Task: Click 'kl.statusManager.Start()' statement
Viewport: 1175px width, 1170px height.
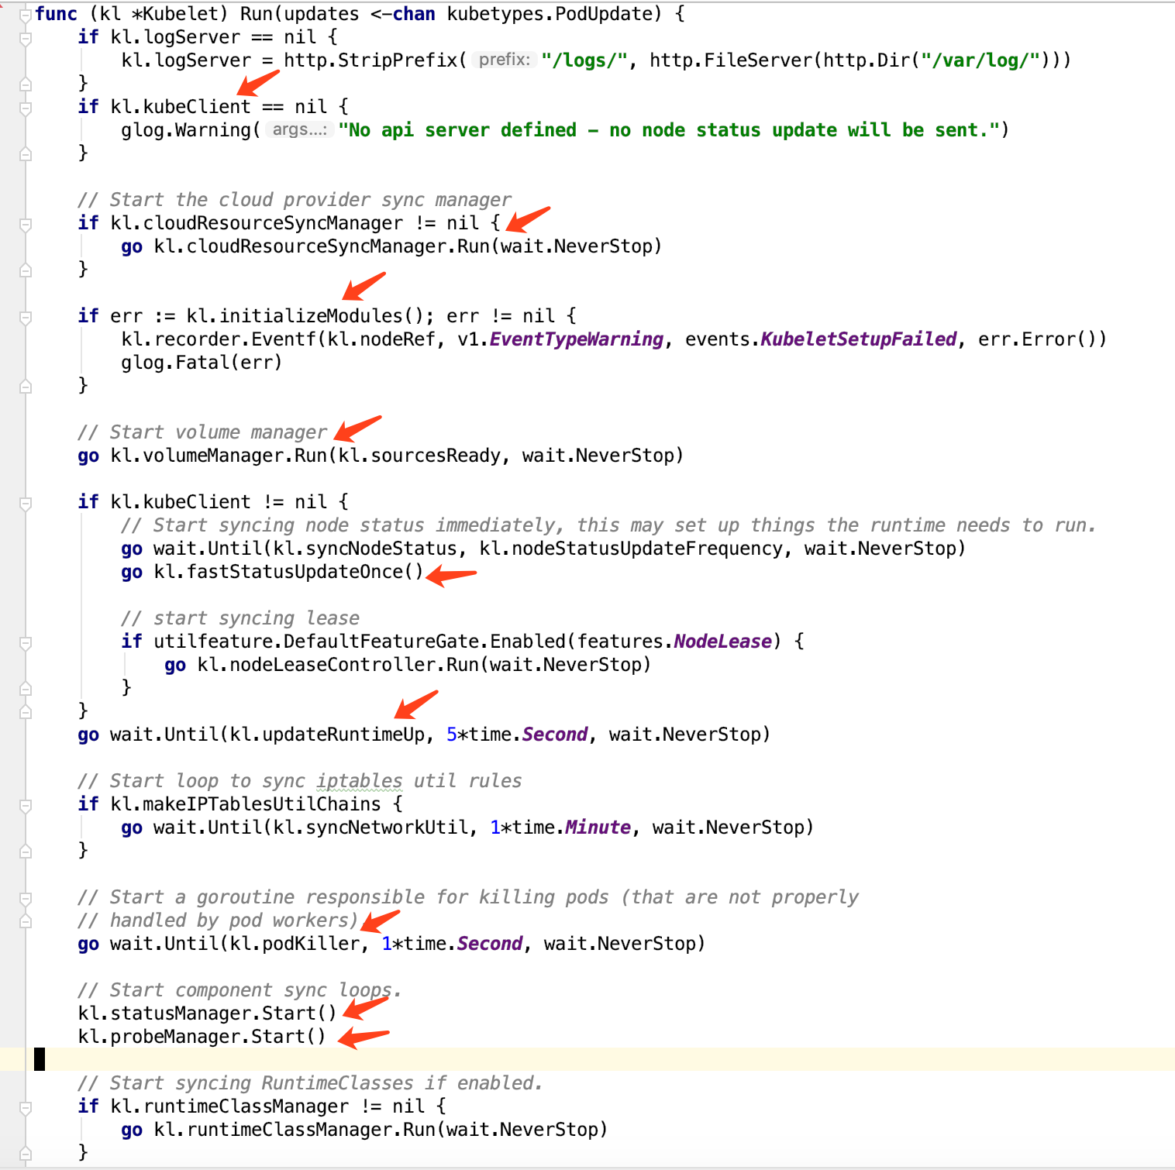Action: pyautogui.click(x=208, y=1013)
